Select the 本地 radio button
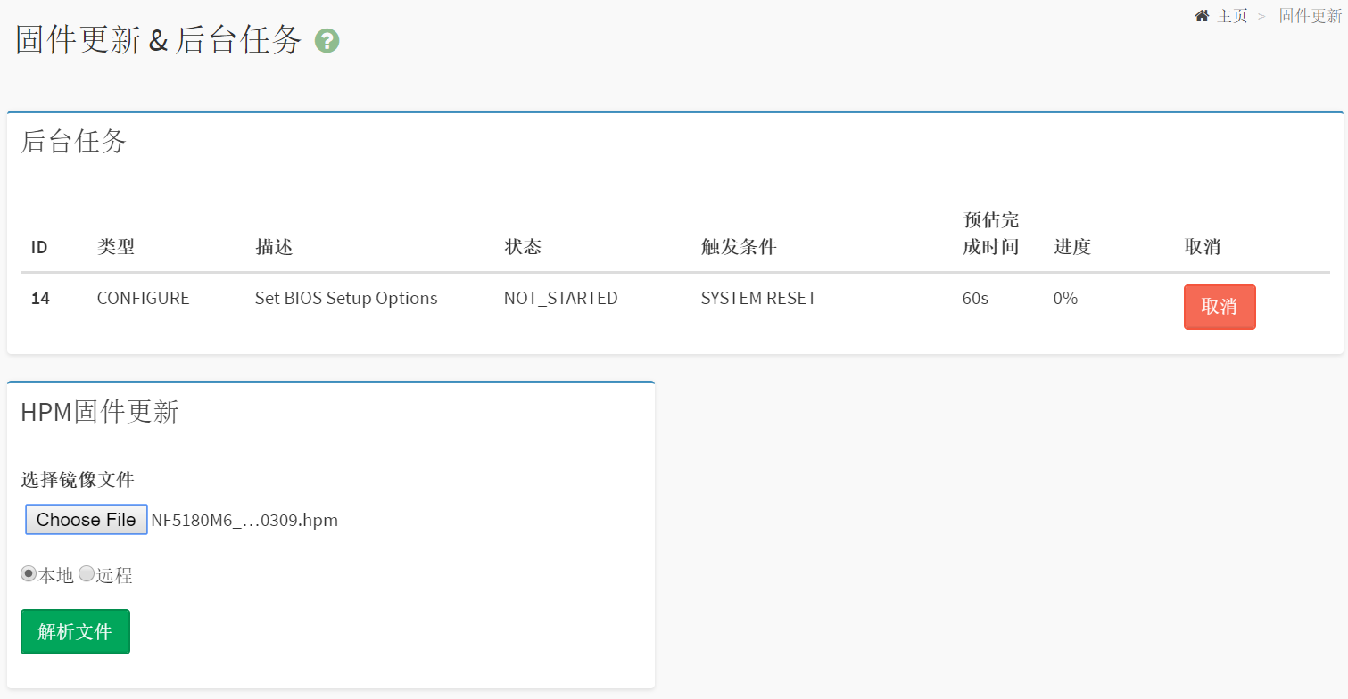Screen dimensions: 1348x699 (x=29, y=574)
